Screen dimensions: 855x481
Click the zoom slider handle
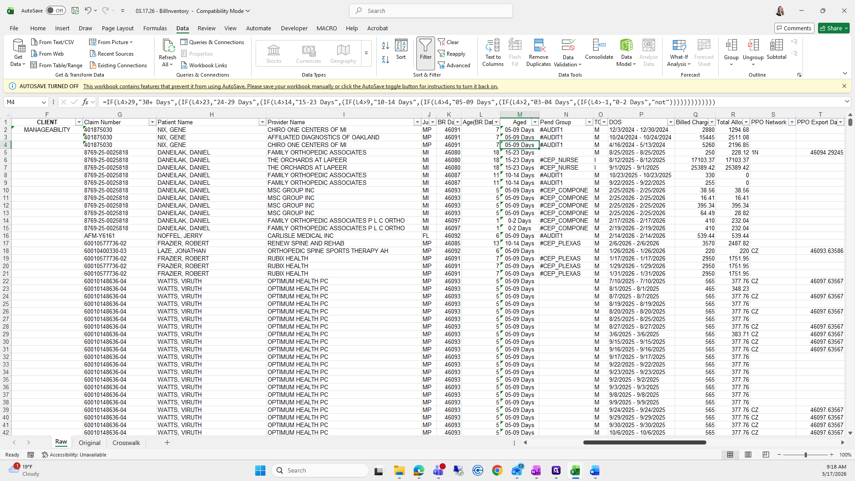click(x=805, y=455)
